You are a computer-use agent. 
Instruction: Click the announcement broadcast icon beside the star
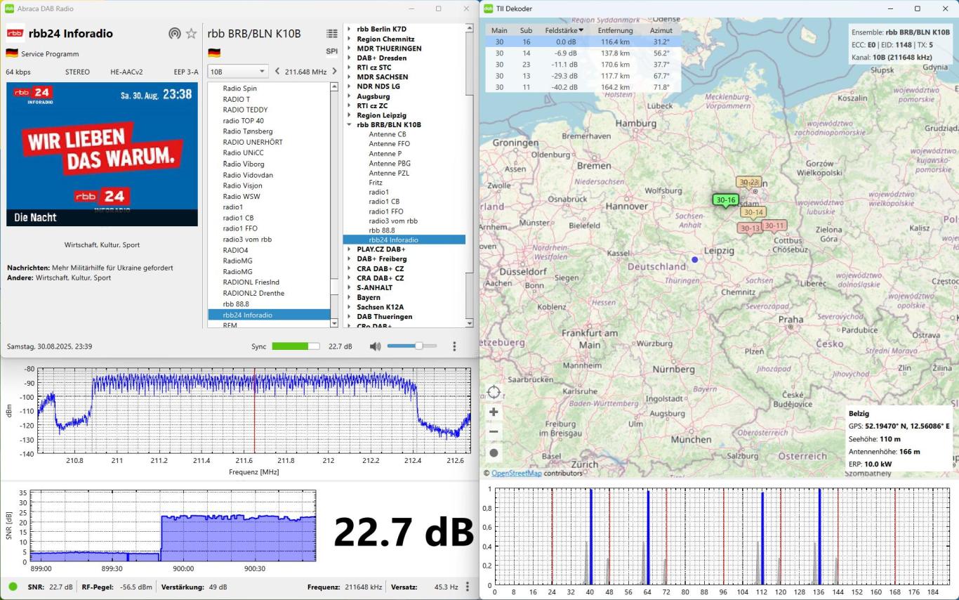click(174, 34)
